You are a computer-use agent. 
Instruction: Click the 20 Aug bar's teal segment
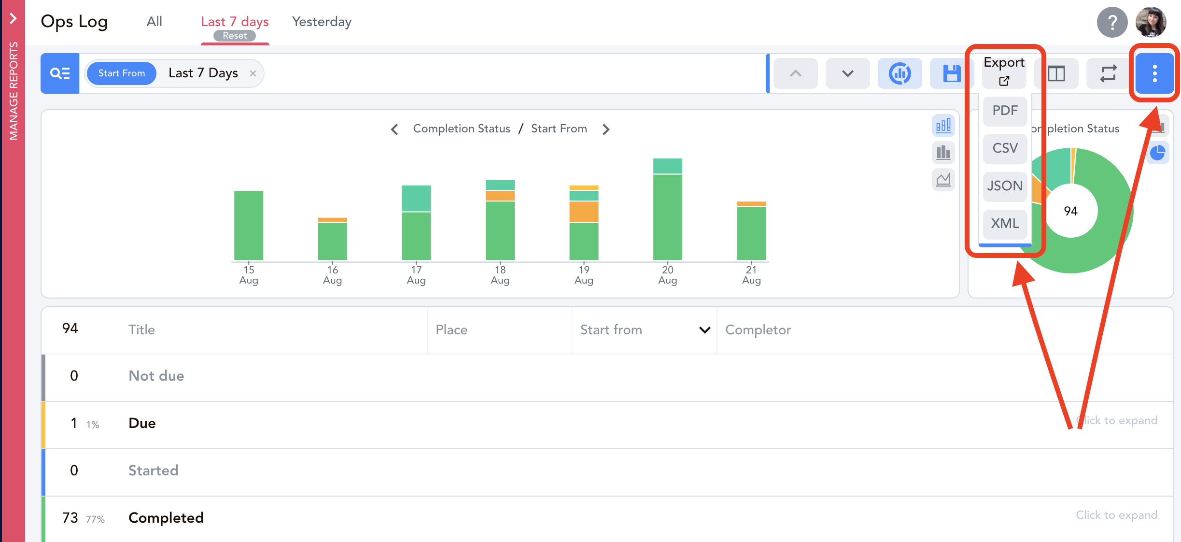(x=668, y=166)
